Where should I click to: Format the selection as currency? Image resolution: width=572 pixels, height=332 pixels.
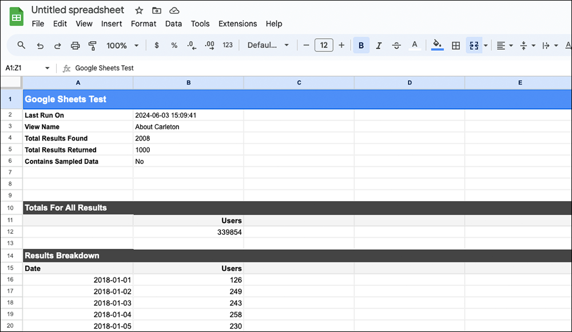(x=157, y=45)
